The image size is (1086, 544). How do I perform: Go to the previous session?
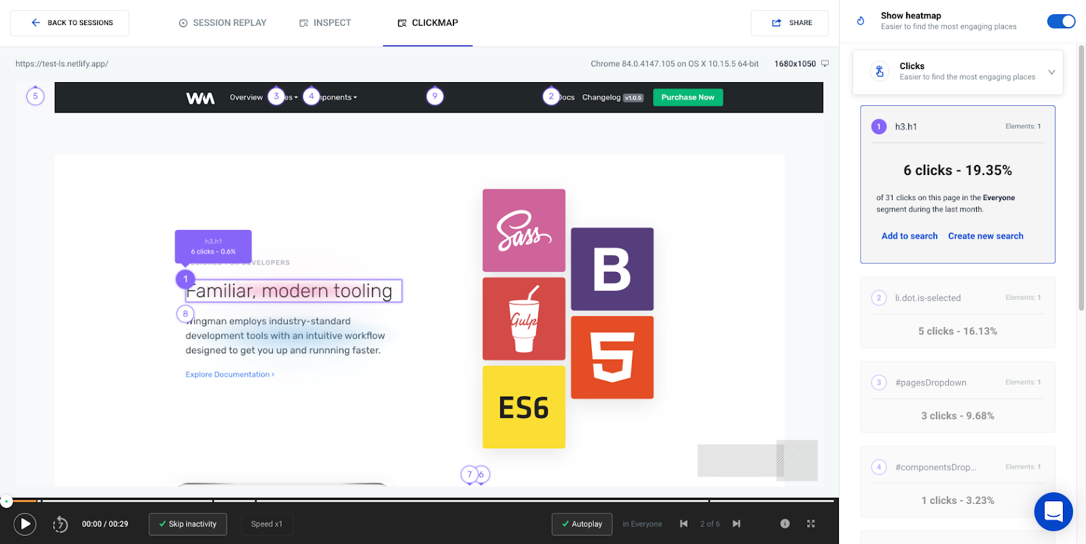click(x=684, y=524)
